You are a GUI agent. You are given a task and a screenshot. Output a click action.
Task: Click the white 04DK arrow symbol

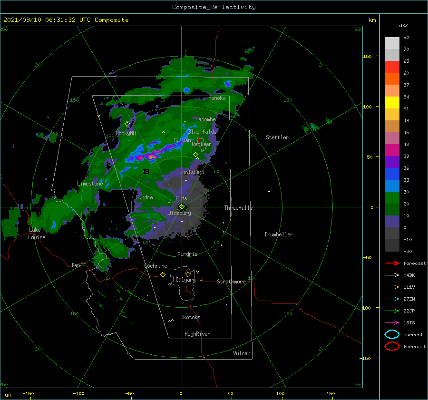coord(392,275)
